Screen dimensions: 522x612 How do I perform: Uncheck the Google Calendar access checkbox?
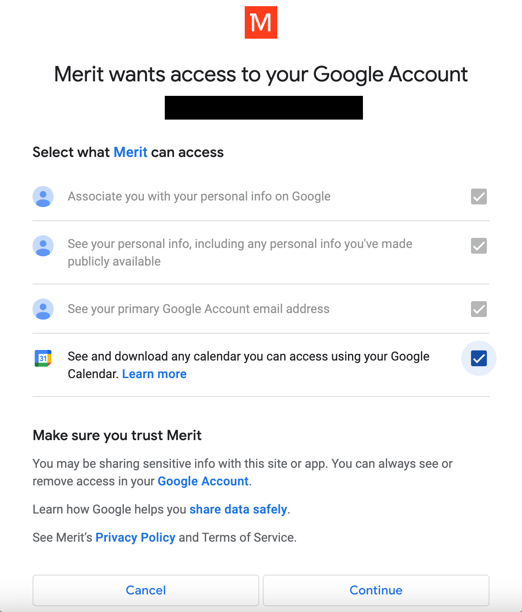coord(478,358)
